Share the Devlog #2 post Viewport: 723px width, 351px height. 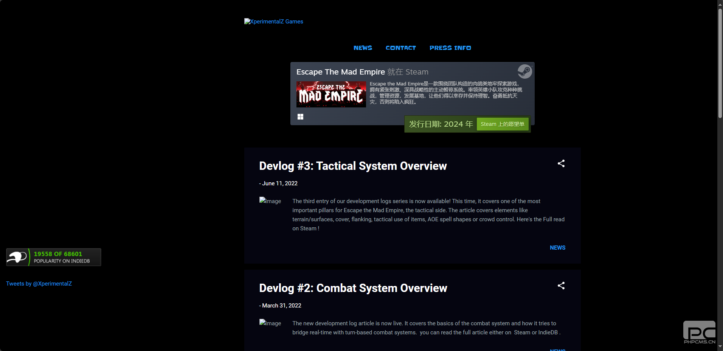pyautogui.click(x=561, y=286)
